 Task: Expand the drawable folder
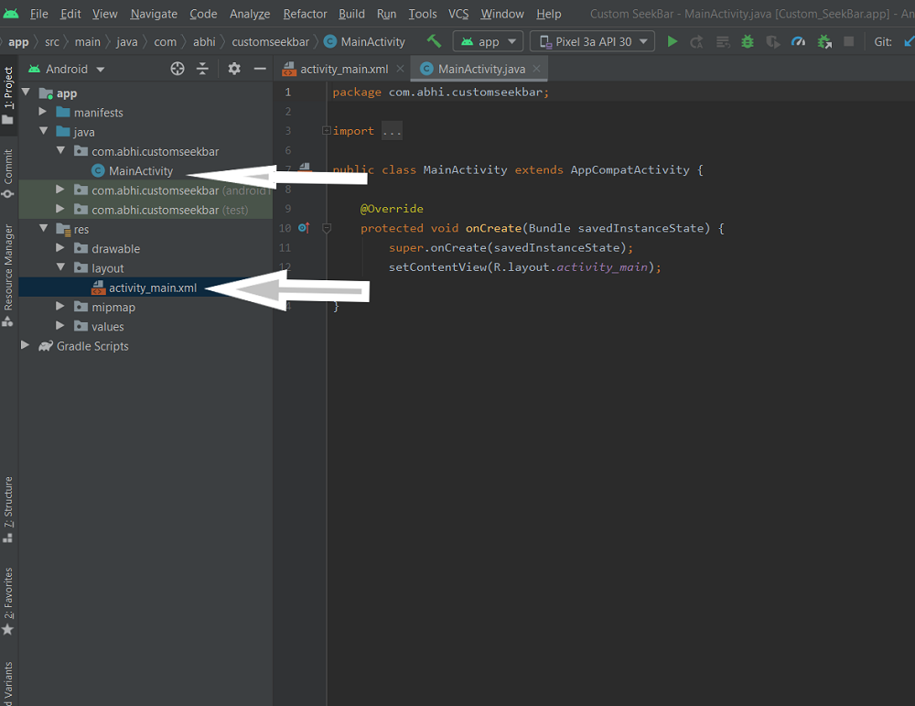click(x=60, y=248)
